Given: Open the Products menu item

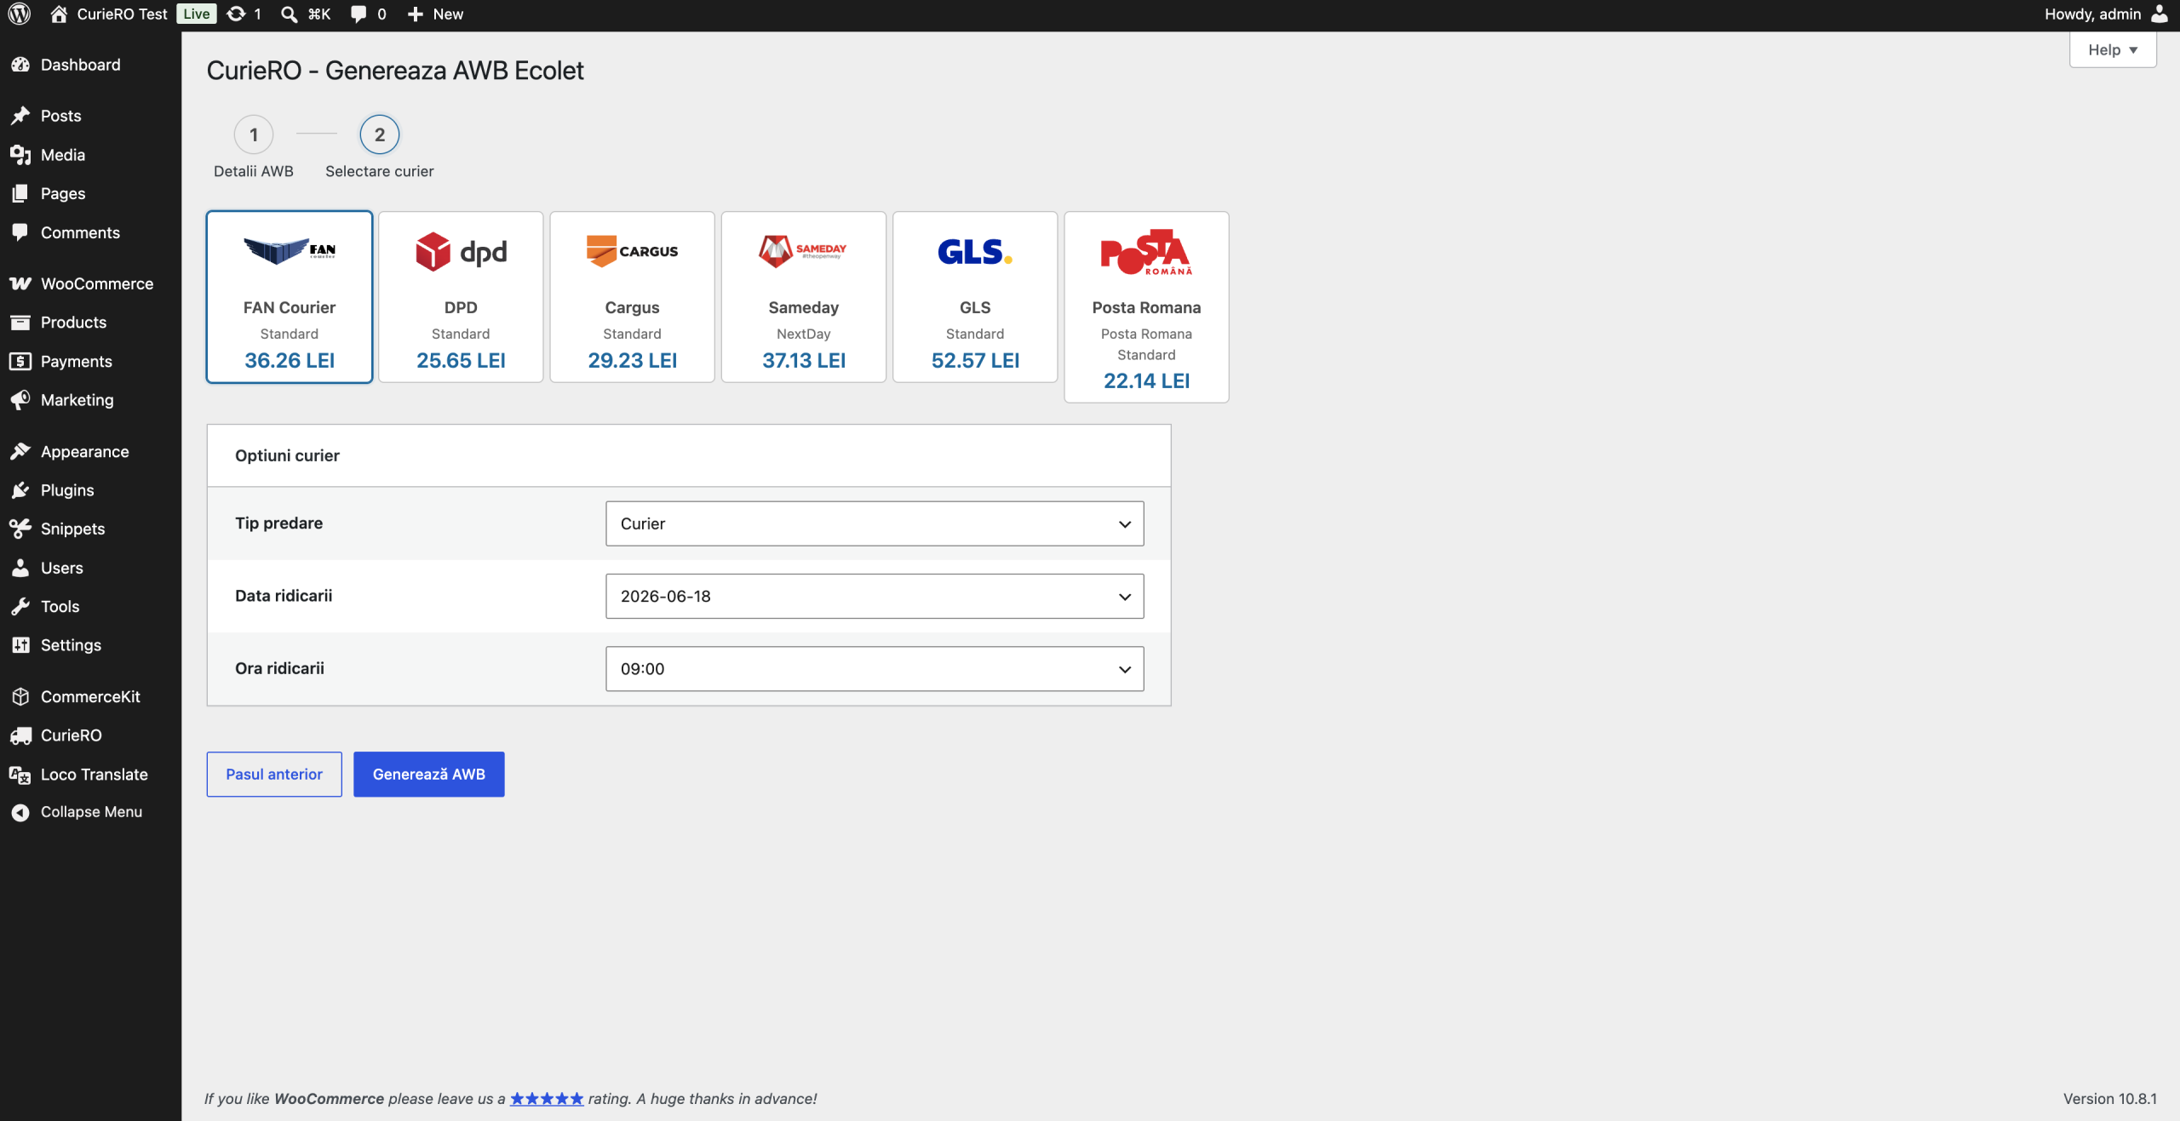Looking at the screenshot, I should [90, 322].
